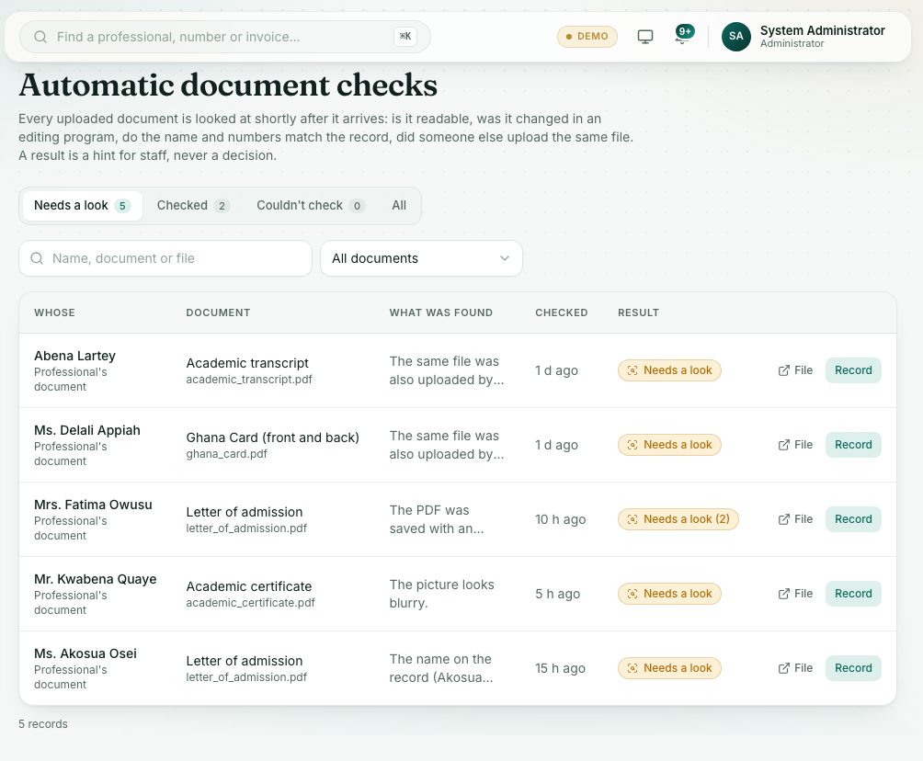This screenshot has width=923, height=761.
Task: Open Record for Abena Lartey
Action: coord(853,370)
